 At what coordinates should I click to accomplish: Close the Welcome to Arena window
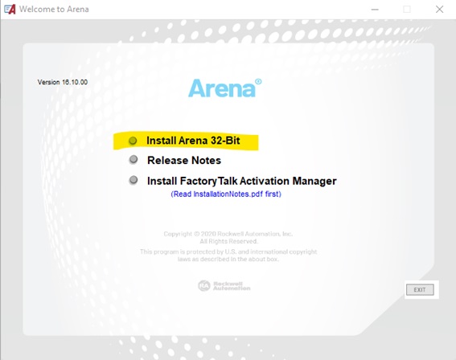tap(439, 10)
